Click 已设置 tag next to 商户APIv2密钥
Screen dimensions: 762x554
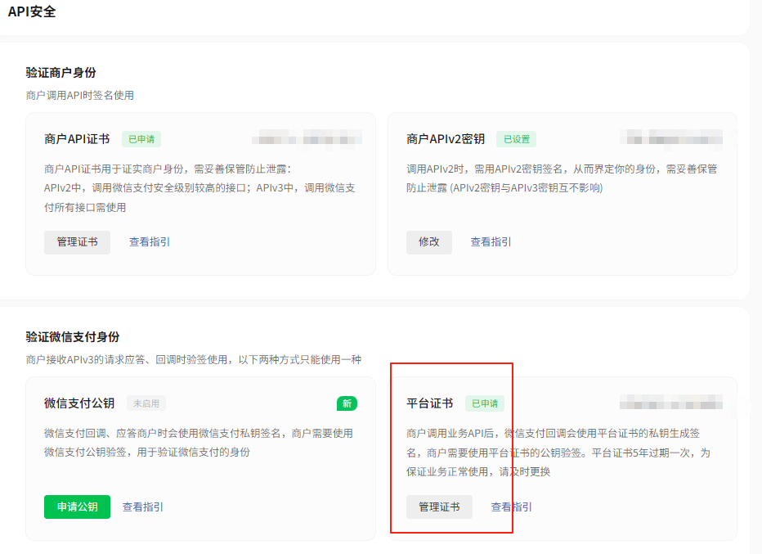516,139
